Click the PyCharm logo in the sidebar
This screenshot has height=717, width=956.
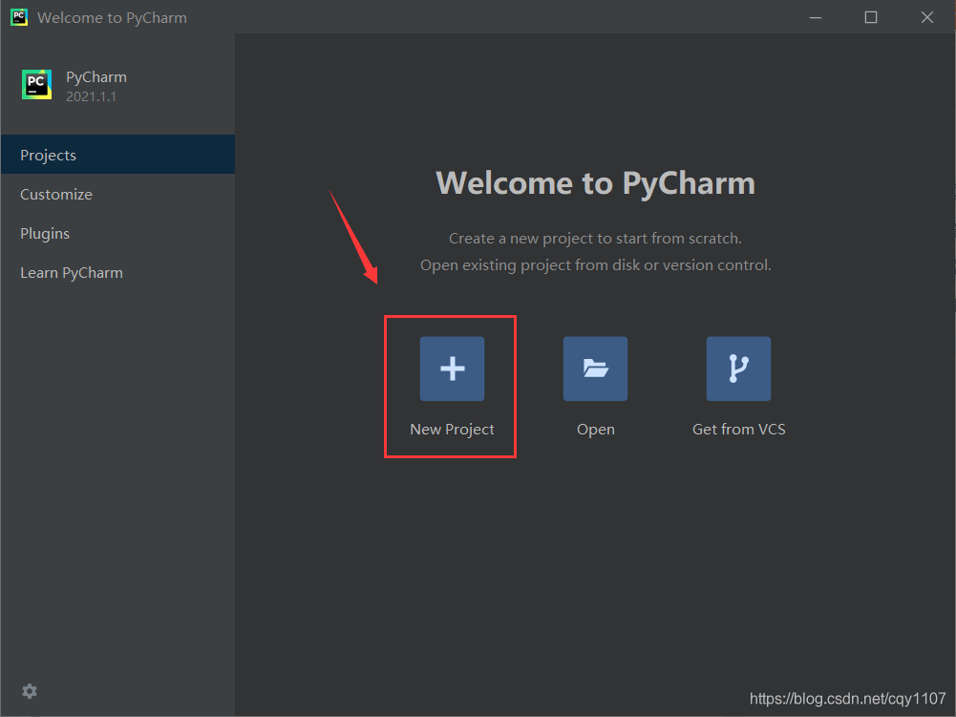tap(36, 84)
